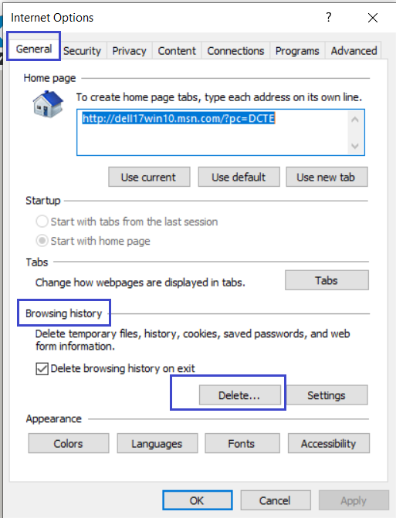Image resolution: width=396 pixels, height=518 pixels.
Task: Open the Colors appearance button
Action: click(x=69, y=443)
